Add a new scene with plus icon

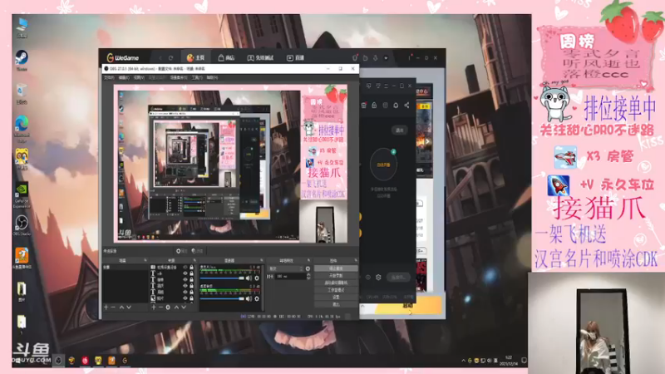106,307
